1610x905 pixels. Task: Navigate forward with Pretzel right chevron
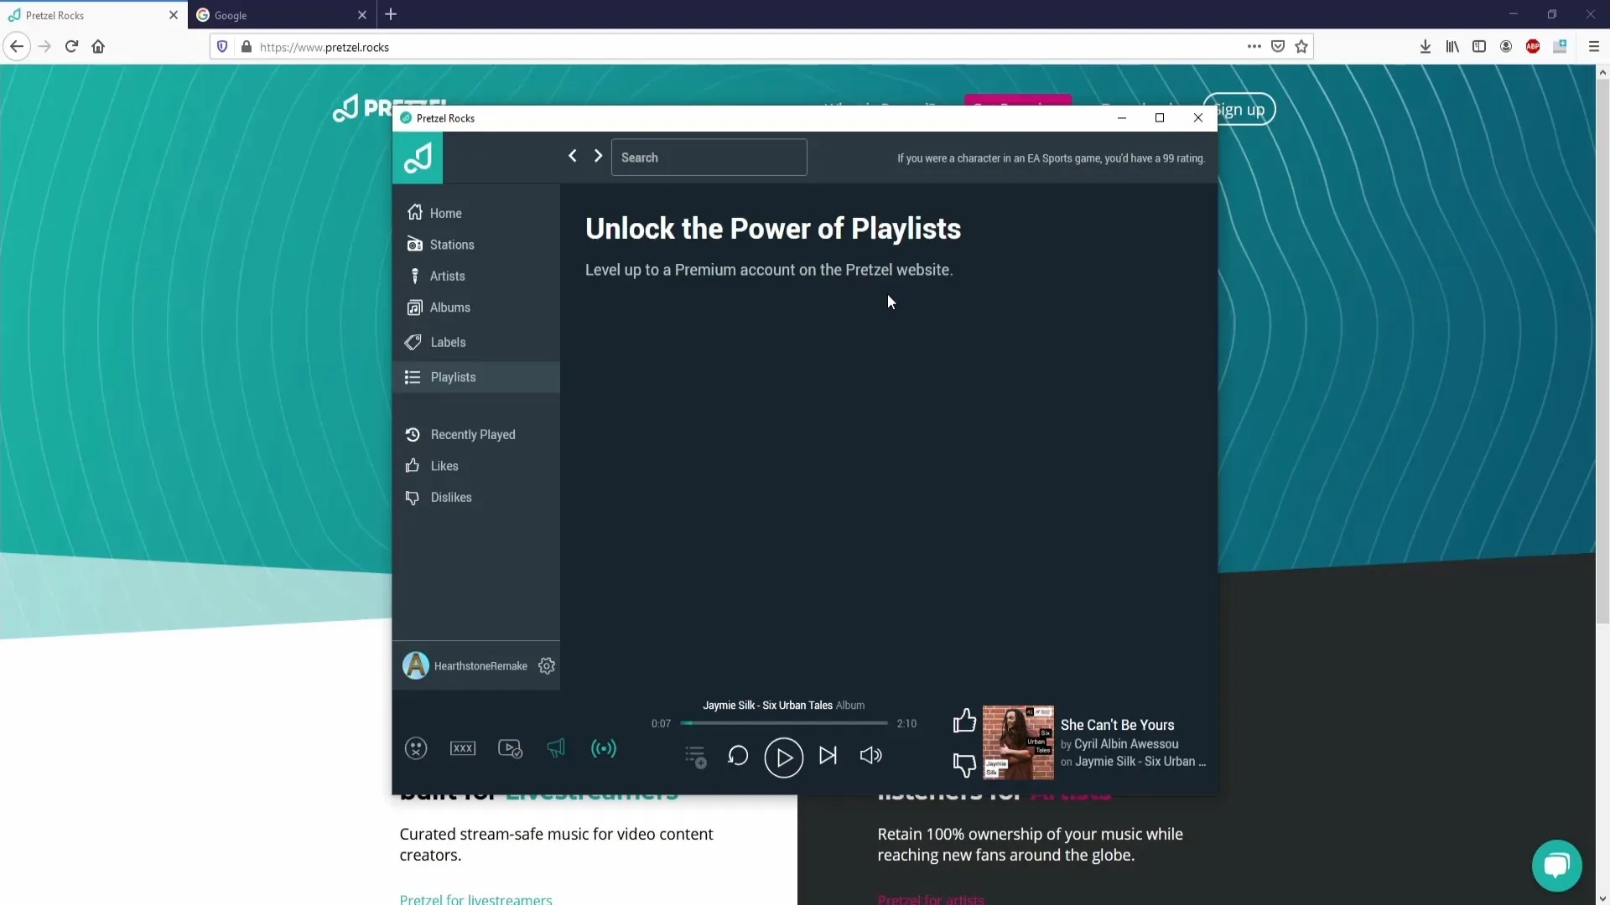pos(598,156)
